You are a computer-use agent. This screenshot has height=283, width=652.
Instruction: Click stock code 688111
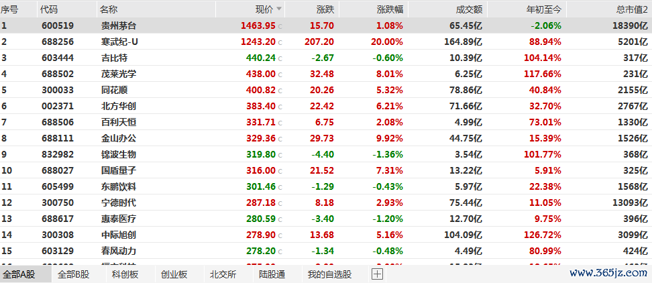58,138
